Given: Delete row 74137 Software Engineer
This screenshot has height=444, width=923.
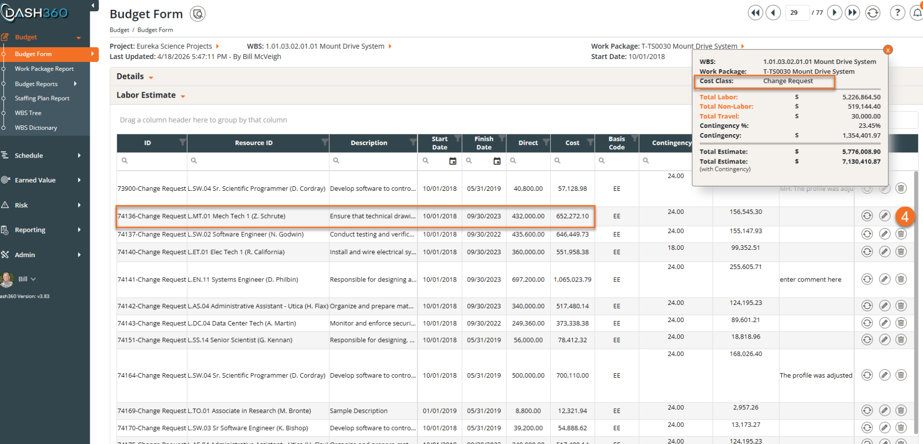Looking at the screenshot, I should point(901,234).
